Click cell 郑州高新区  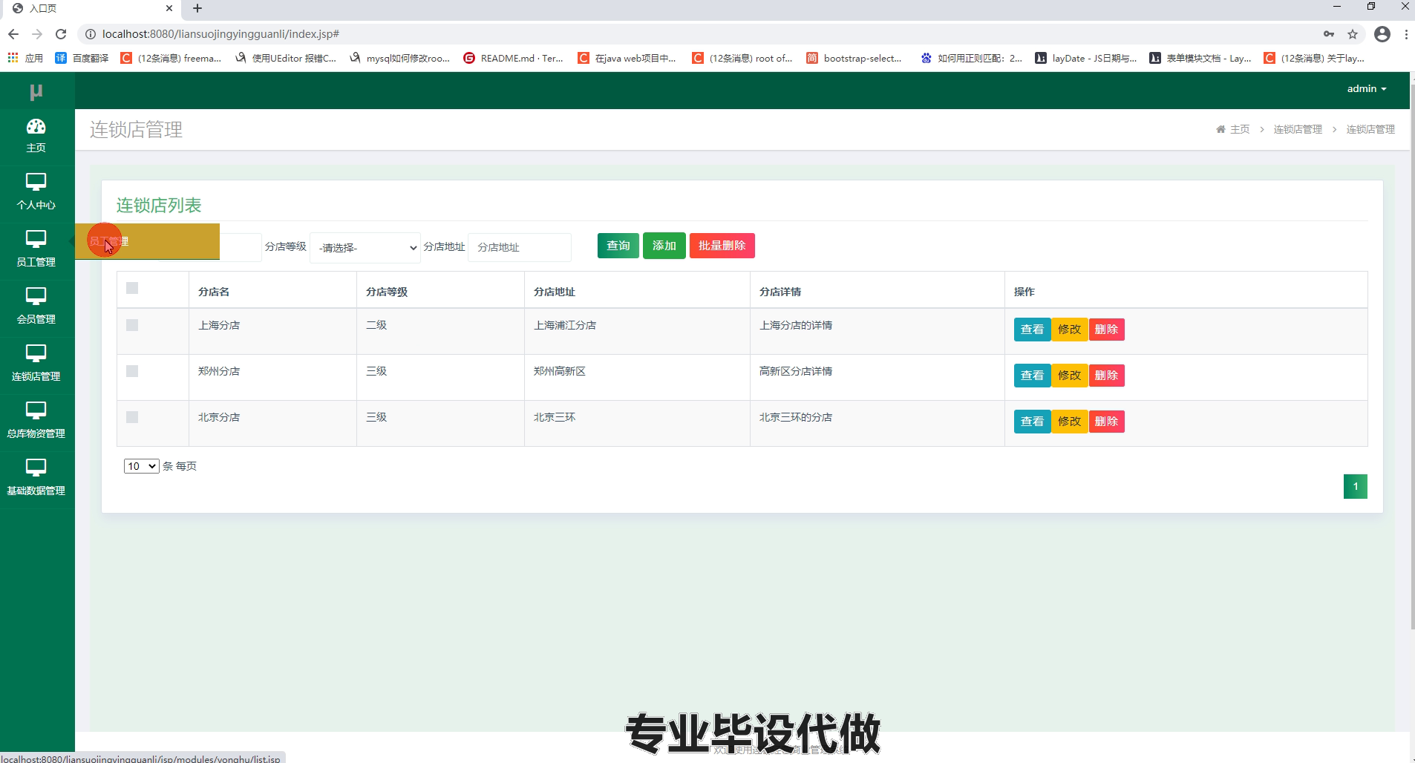pyautogui.click(x=560, y=371)
